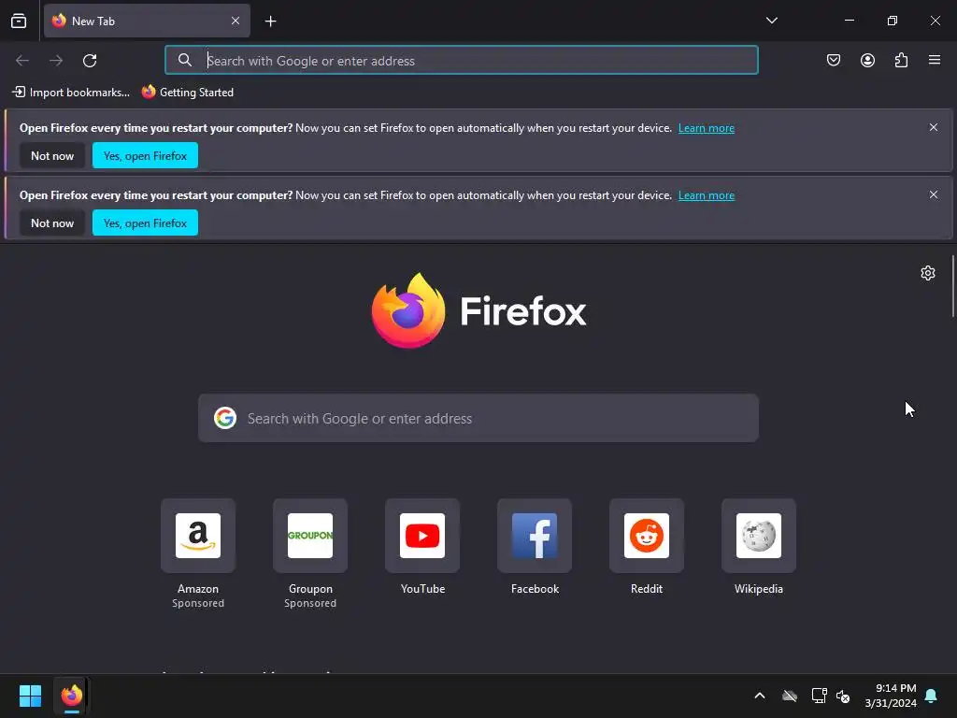Open the hamburger application menu

[x=935, y=60]
